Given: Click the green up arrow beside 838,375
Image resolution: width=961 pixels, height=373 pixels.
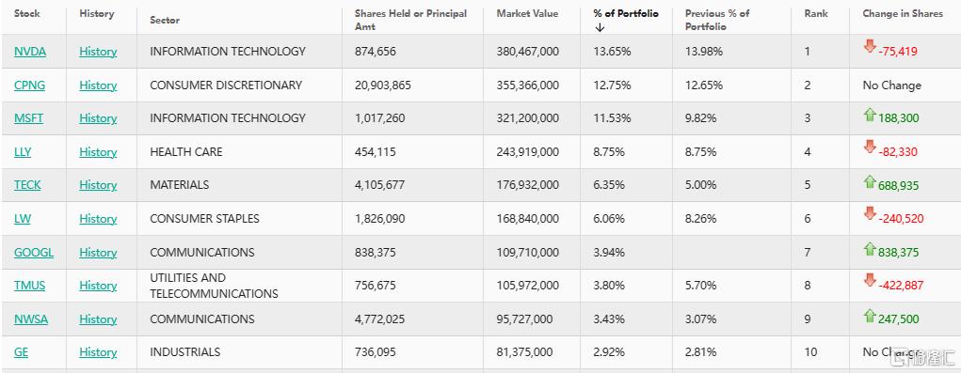Looking at the screenshot, I should tap(869, 249).
